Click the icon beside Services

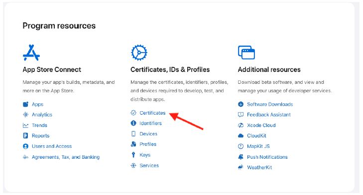tap(133, 165)
